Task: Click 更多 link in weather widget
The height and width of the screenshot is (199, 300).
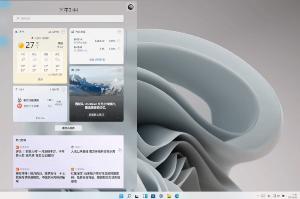Action: pos(40,79)
